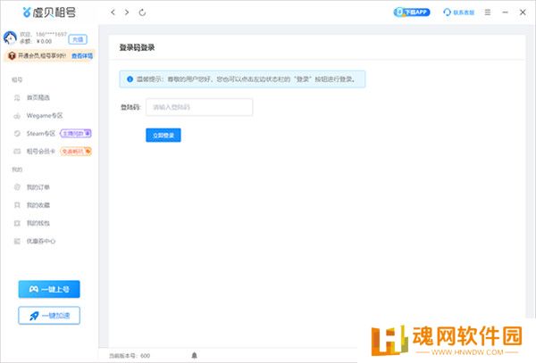Open 首页精选 in the sidebar
This screenshot has height=363, width=536.
(x=38, y=97)
